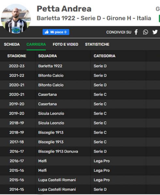Open Bitonto Calcio in 2021-22 row
The height and width of the screenshot is (195, 160).
[51, 75]
